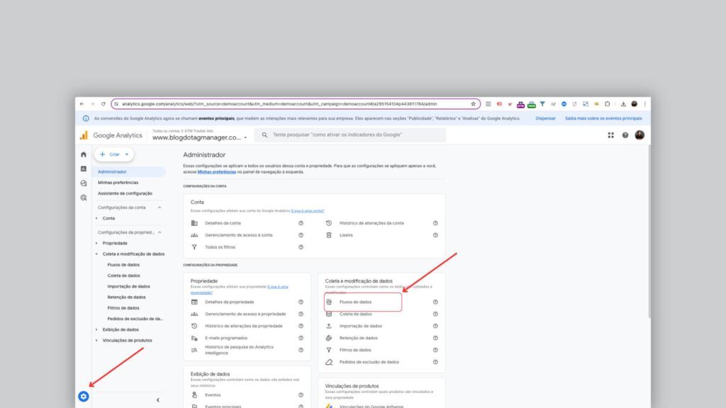Screen dimensions: 726x408
Task: Click the trash icon for Lixeira
Action: click(329, 235)
